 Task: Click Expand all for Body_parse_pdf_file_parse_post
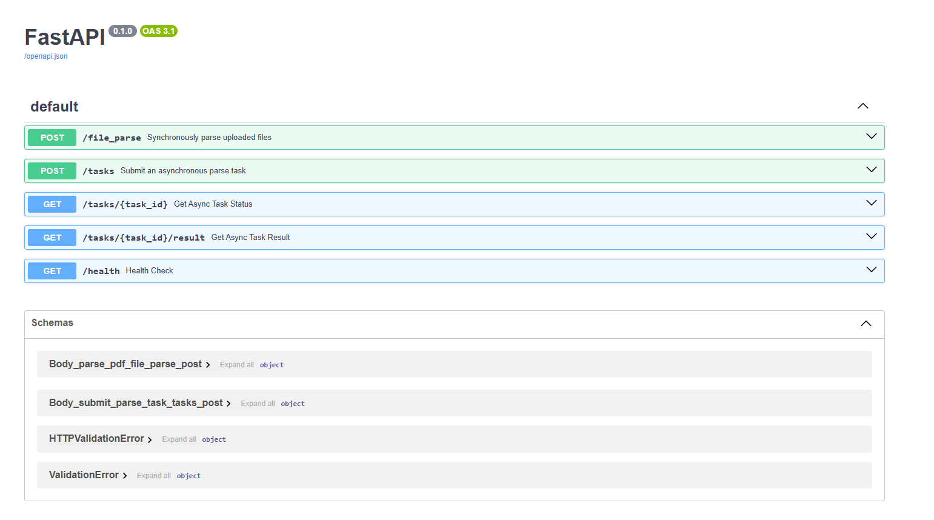[237, 365]
